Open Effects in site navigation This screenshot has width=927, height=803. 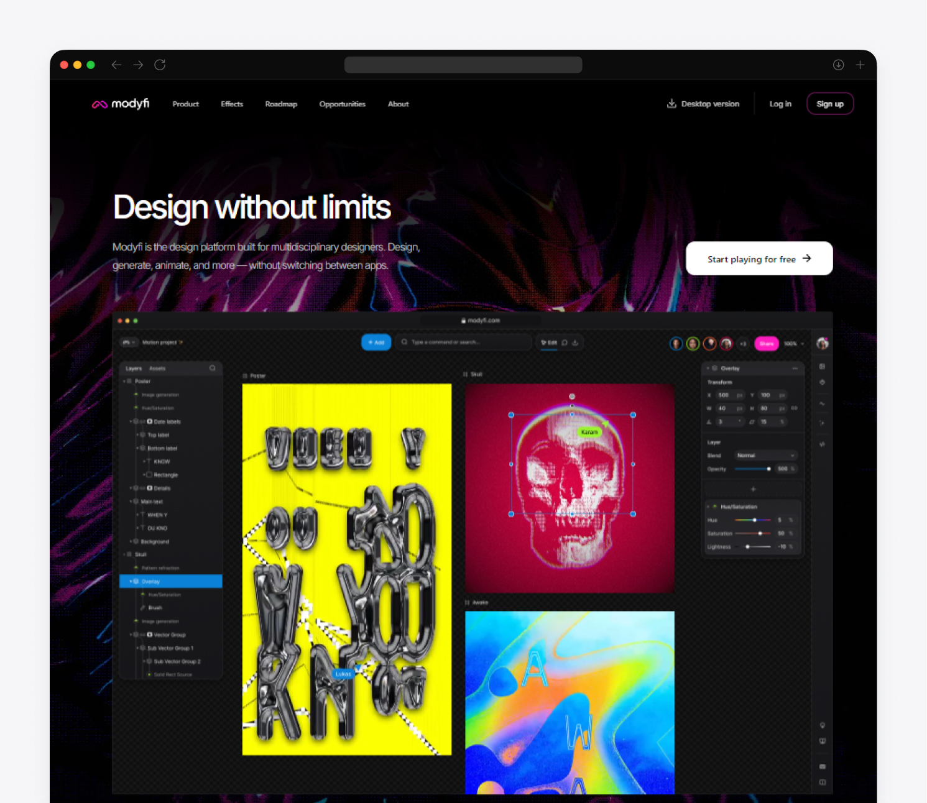pyautogui.click(x=232, y=104)
